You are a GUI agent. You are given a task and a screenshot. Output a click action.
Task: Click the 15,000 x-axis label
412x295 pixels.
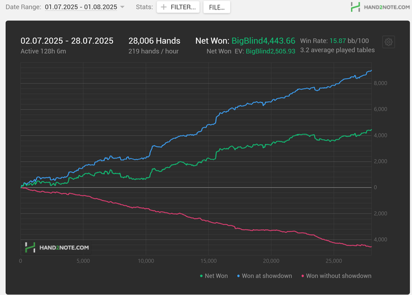[x=208, y=261]
